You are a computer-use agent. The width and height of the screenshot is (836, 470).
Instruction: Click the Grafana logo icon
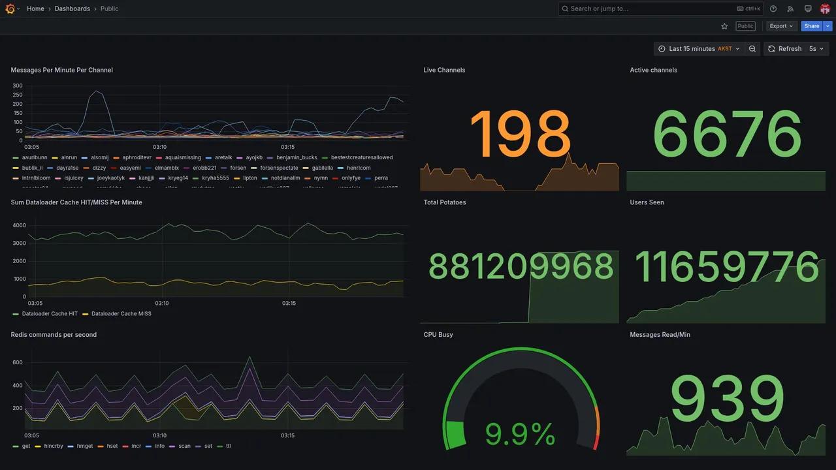click(x=10, y=8)
